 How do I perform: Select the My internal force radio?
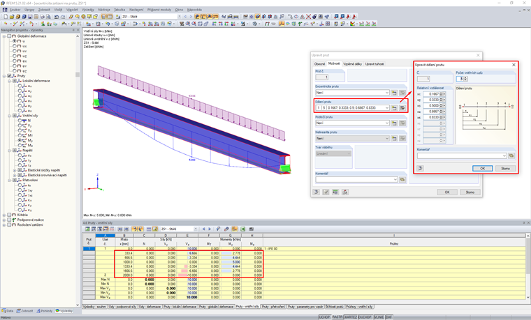tap(20, 140)
